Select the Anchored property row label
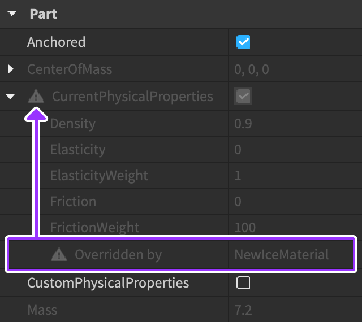Image resolution: width=362 pixels, height=322 pixels. pos(56,42)
